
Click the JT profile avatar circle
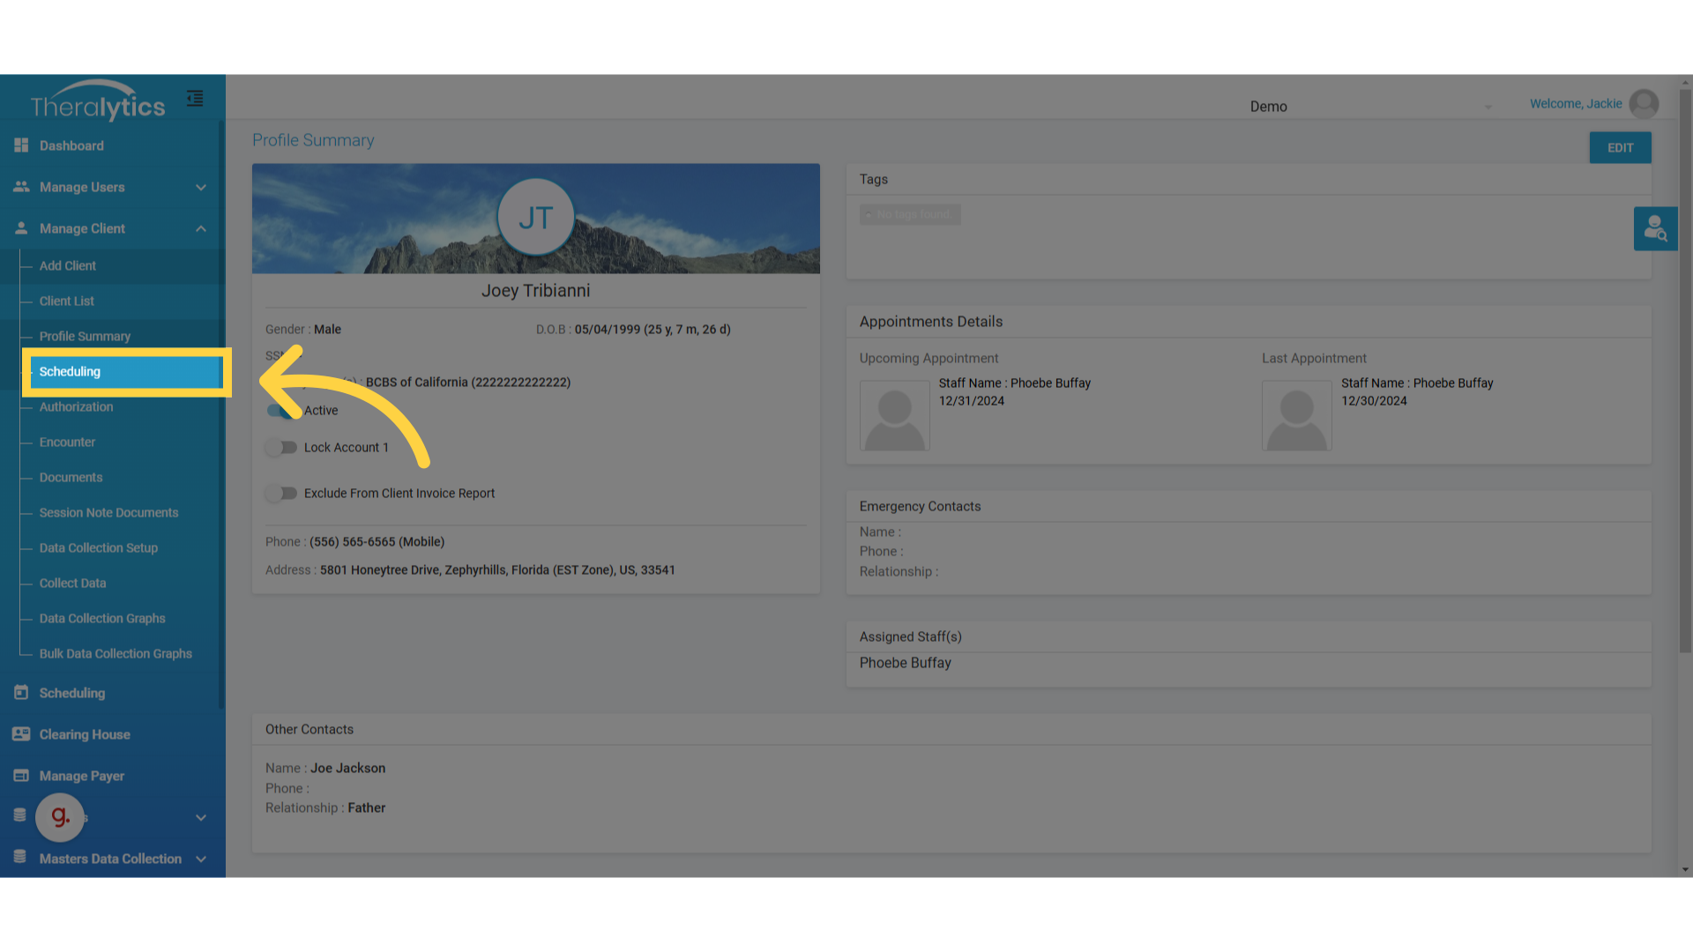pyautogui.click(x=535, y=218)
